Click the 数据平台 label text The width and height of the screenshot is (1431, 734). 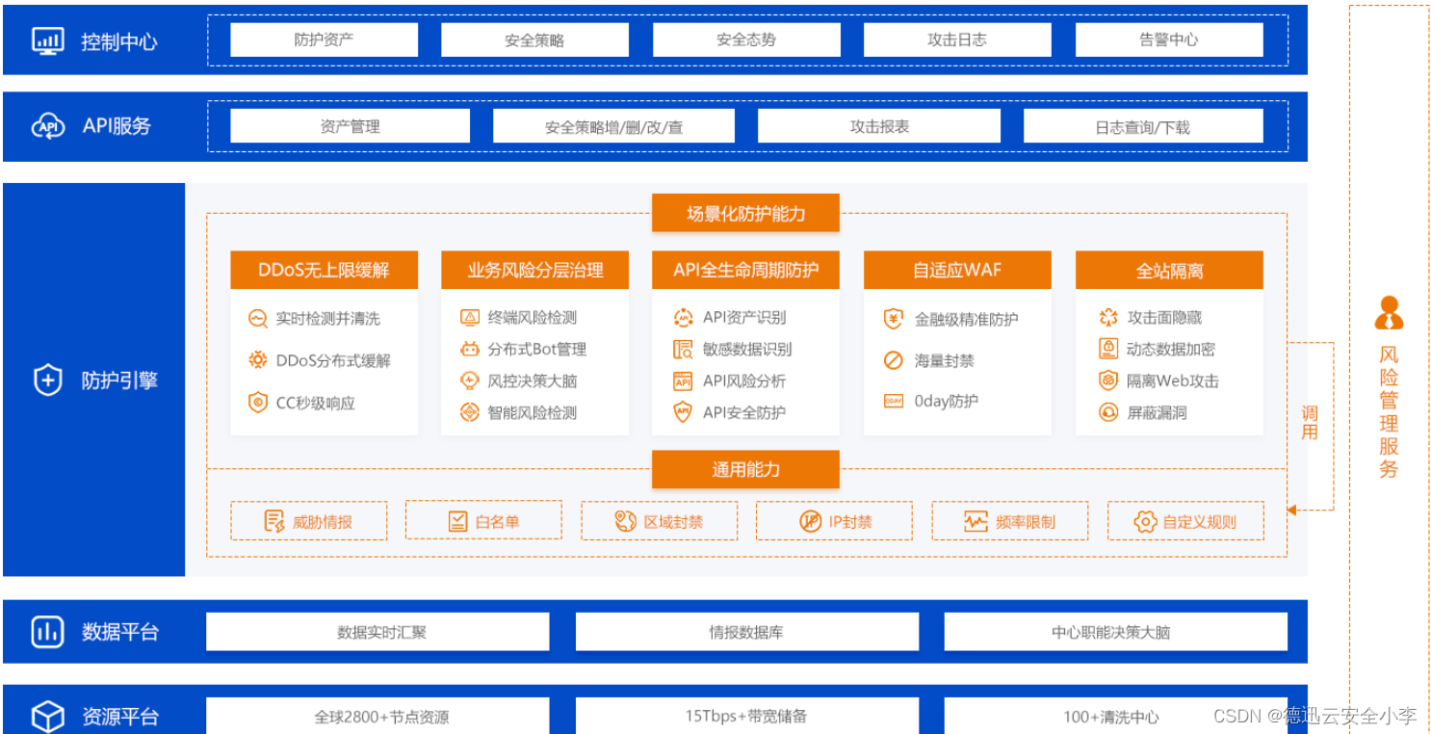pyautogui.click(x=120, y=632)
